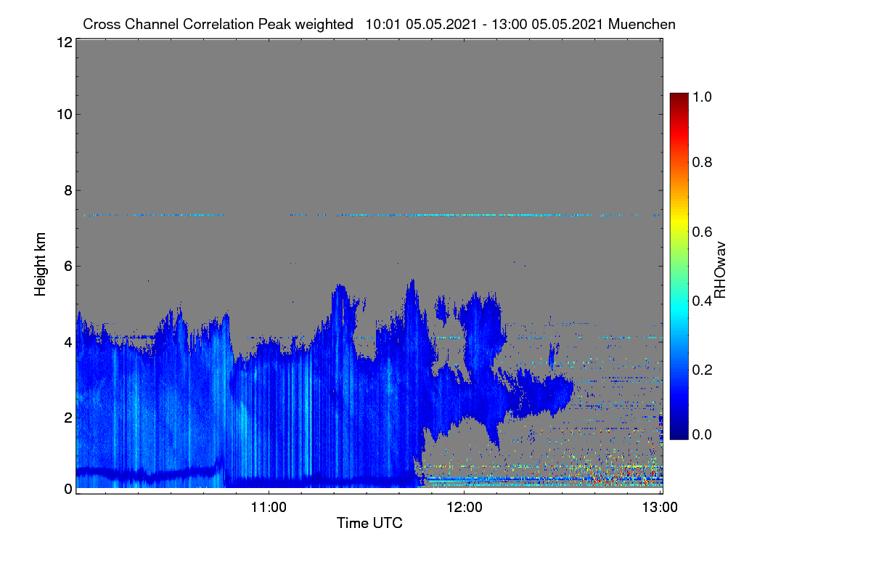Click the height axis tick label 12
The height and width of the screenshot is (581, 871).
(x=64, y=42)
